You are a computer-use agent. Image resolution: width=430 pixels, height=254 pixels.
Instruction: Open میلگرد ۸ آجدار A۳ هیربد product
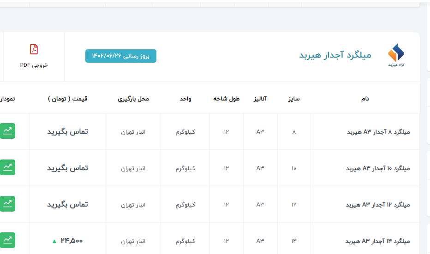[x=378, y=132]
